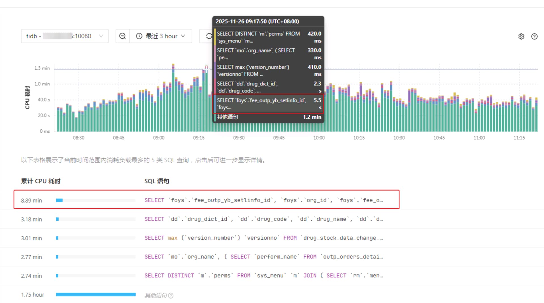Open the tidb instance dropdown
The image size is (544, 303).
pos(64,36)
